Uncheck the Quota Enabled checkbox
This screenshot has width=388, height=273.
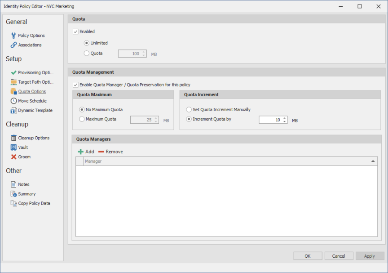[75, 31]
